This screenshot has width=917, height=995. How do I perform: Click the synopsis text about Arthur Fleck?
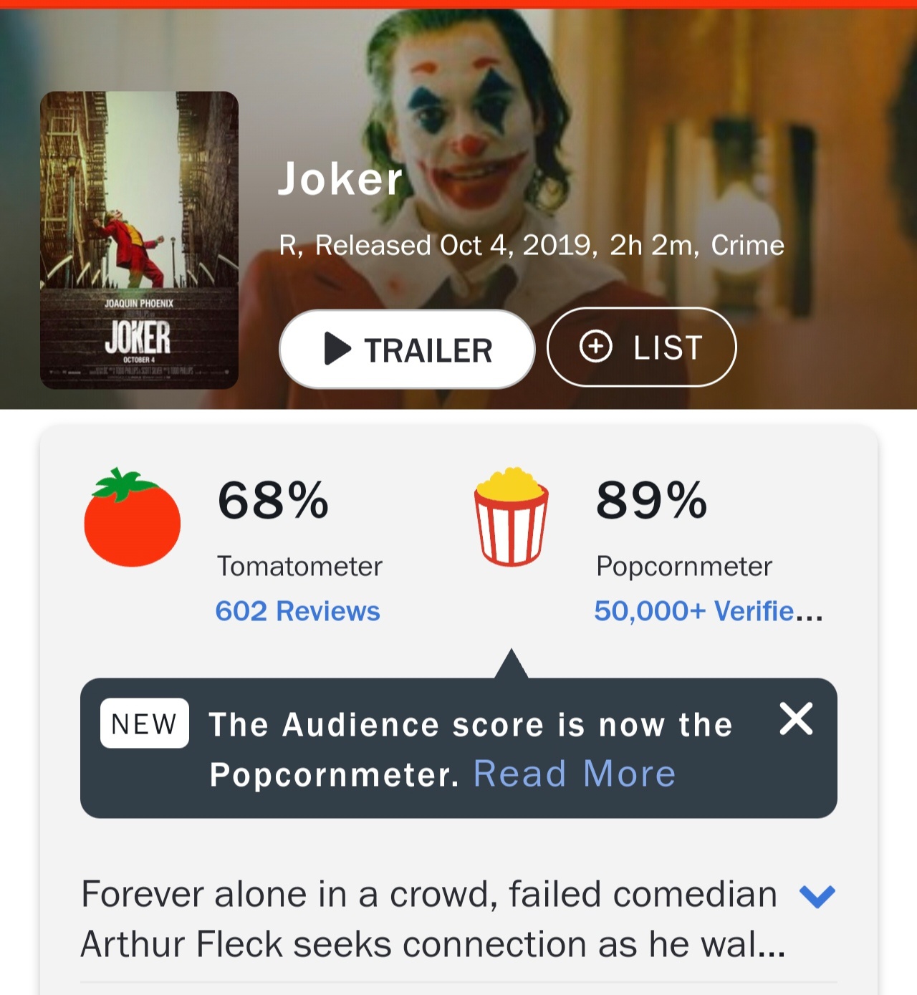pyautogui.click(x=433, y=919)
